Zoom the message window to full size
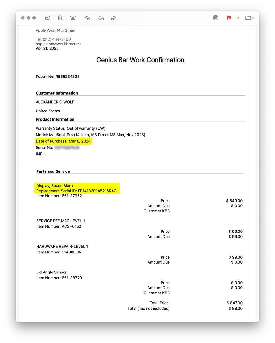This screenshot has width=275, height=343. pos(34,18)
